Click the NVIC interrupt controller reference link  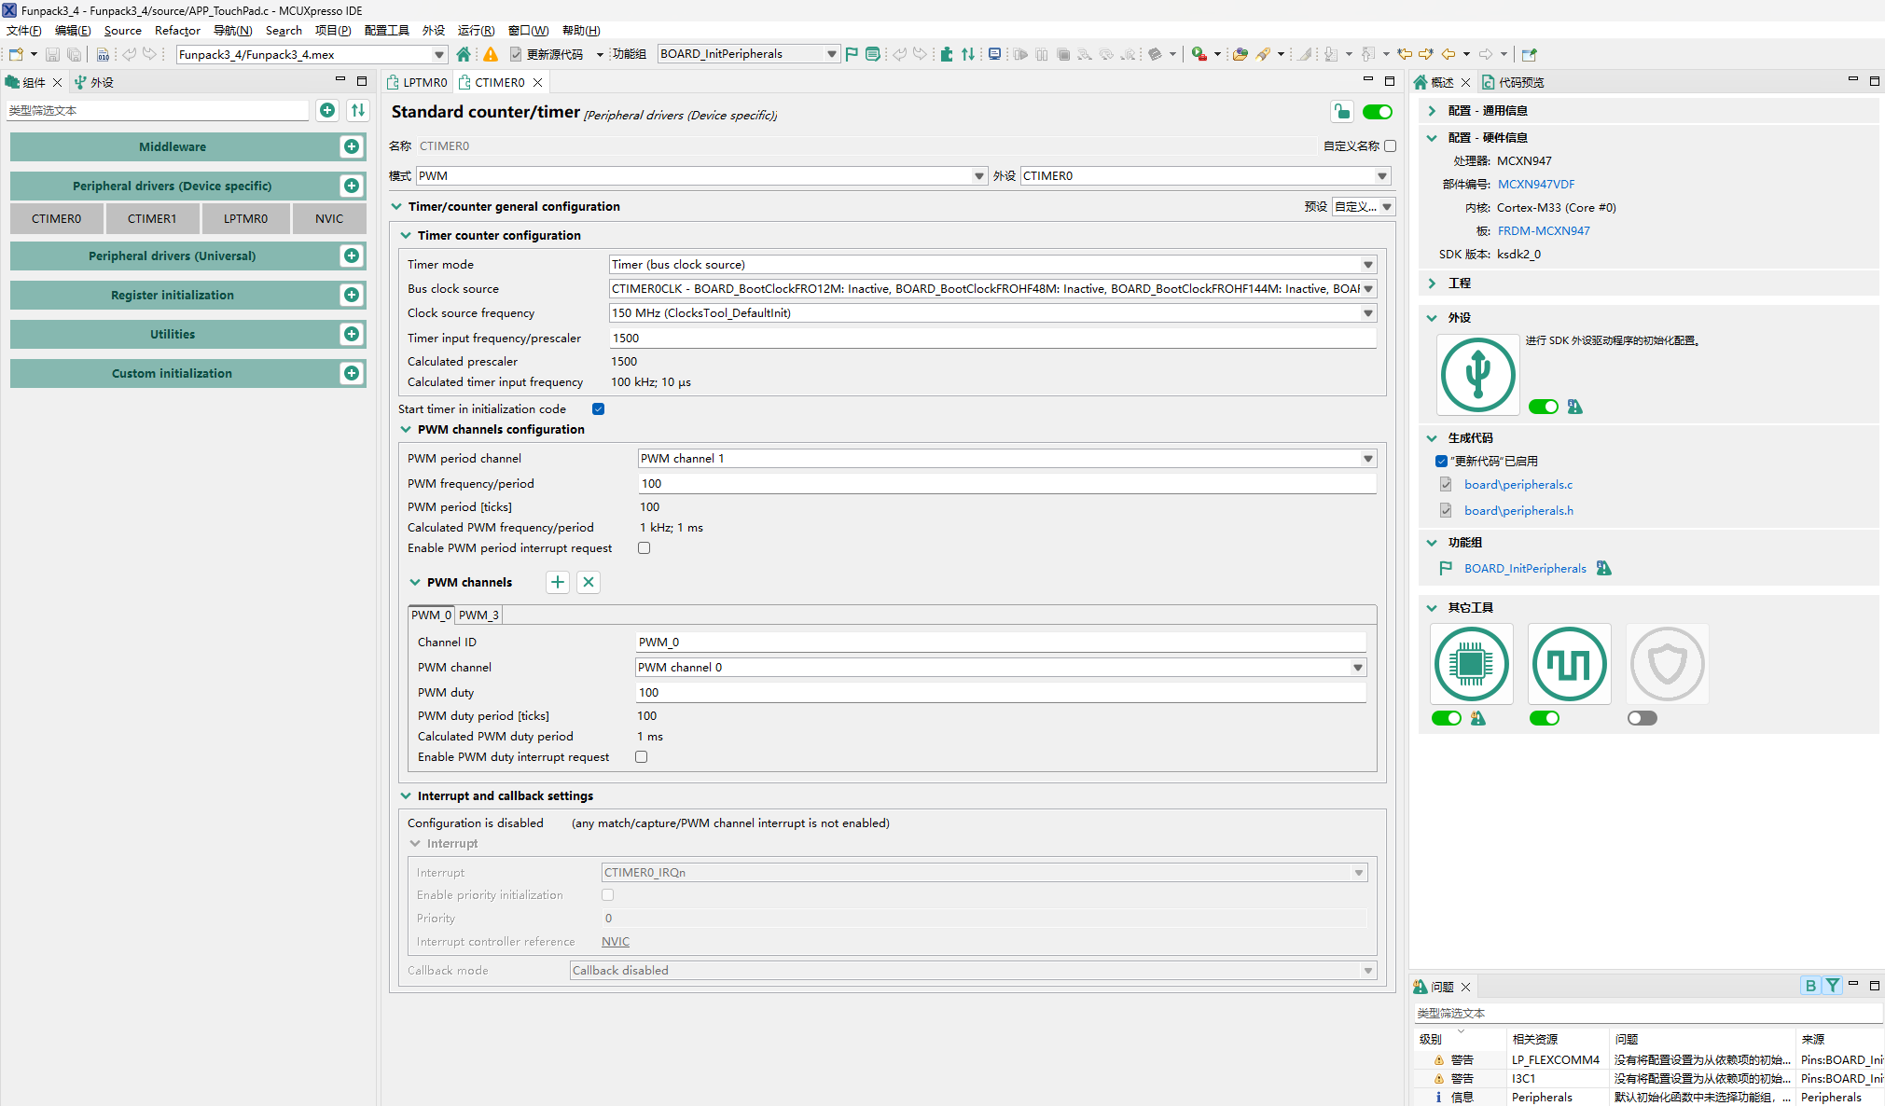pyautogui.click(x=616, y=942)
